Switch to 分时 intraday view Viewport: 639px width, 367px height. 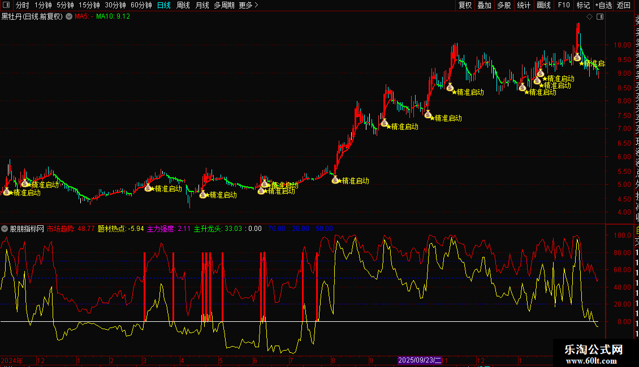coord(23,5)
